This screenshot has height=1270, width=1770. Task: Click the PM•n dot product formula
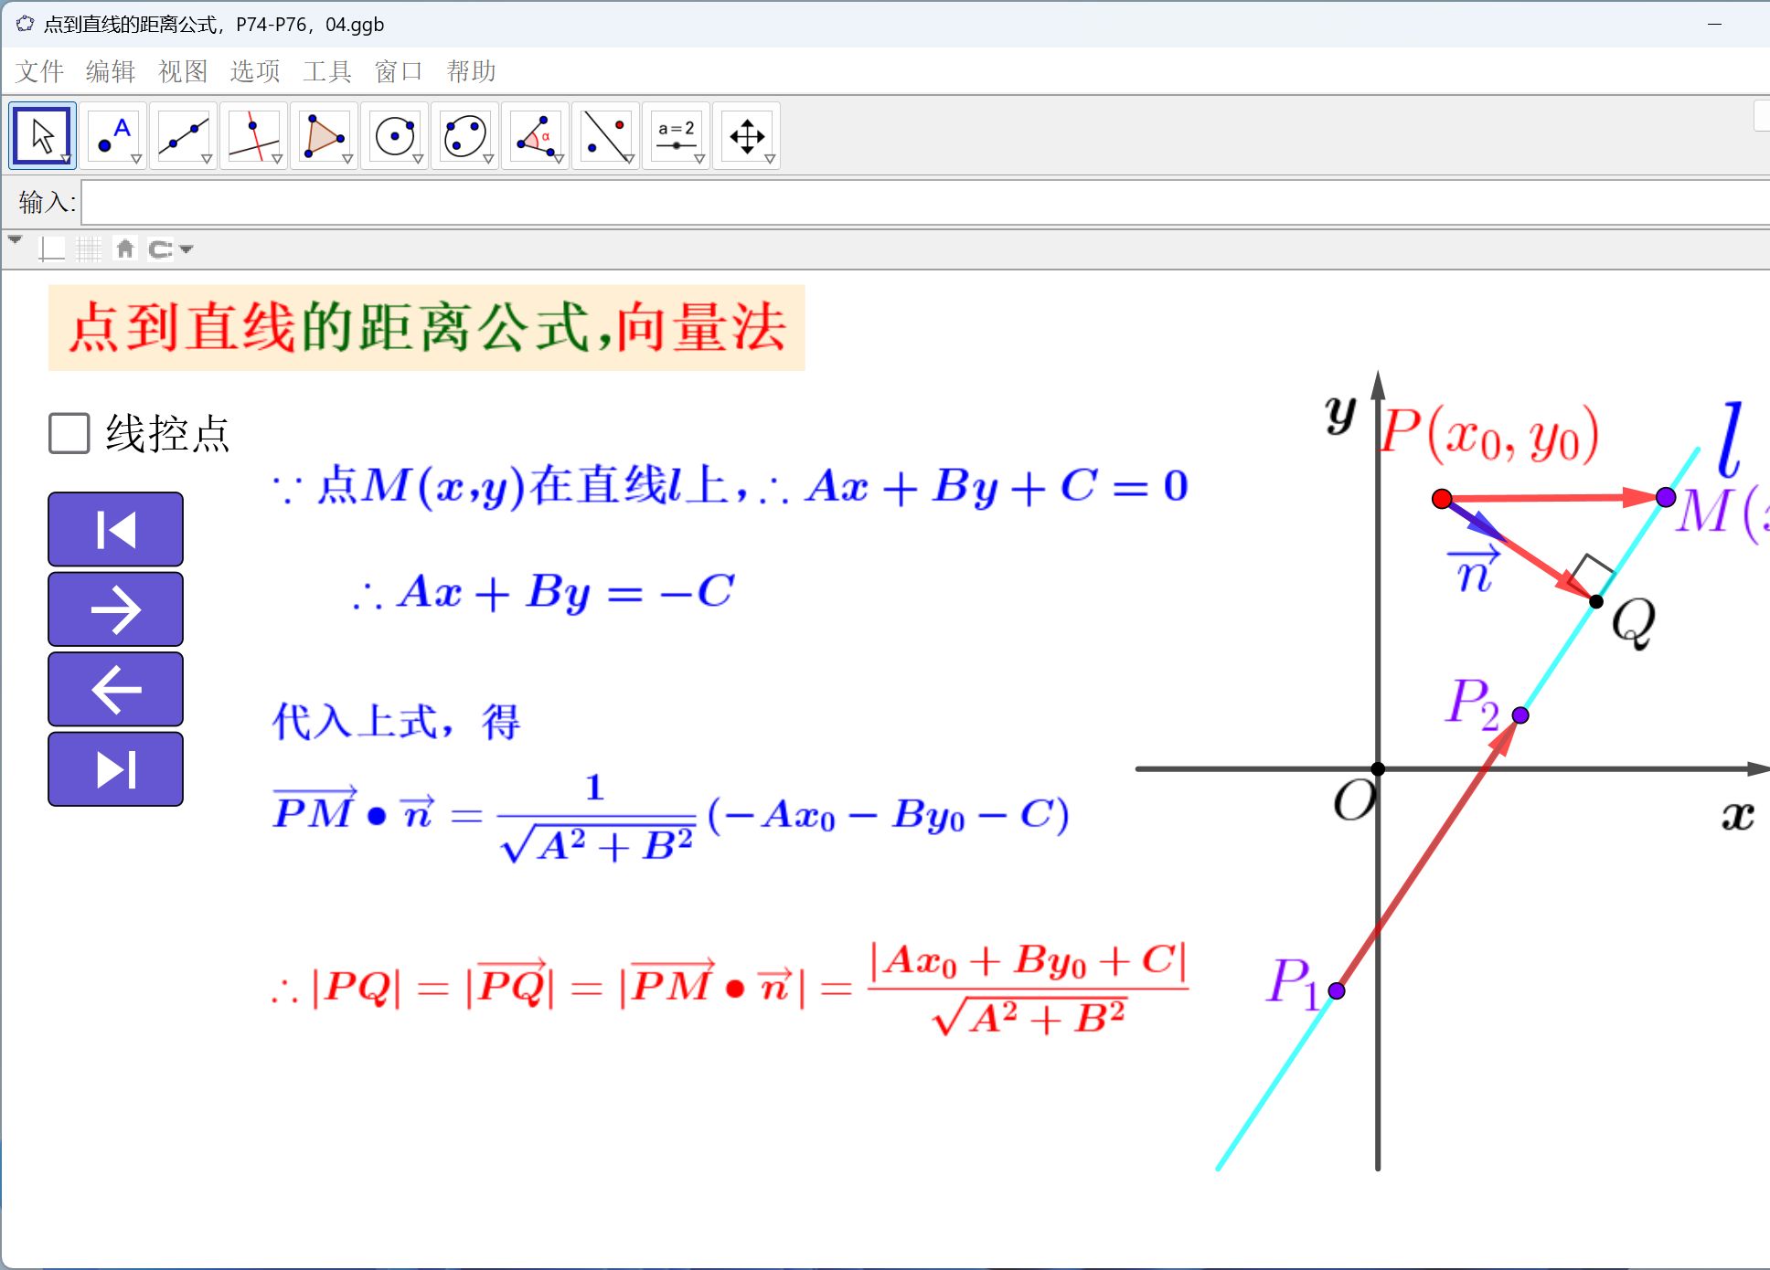coord(671,817)
